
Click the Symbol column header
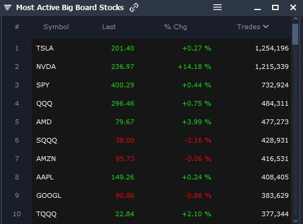[x=56, y=27]
